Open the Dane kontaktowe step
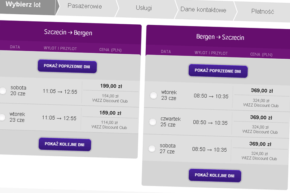 (203, 10)
